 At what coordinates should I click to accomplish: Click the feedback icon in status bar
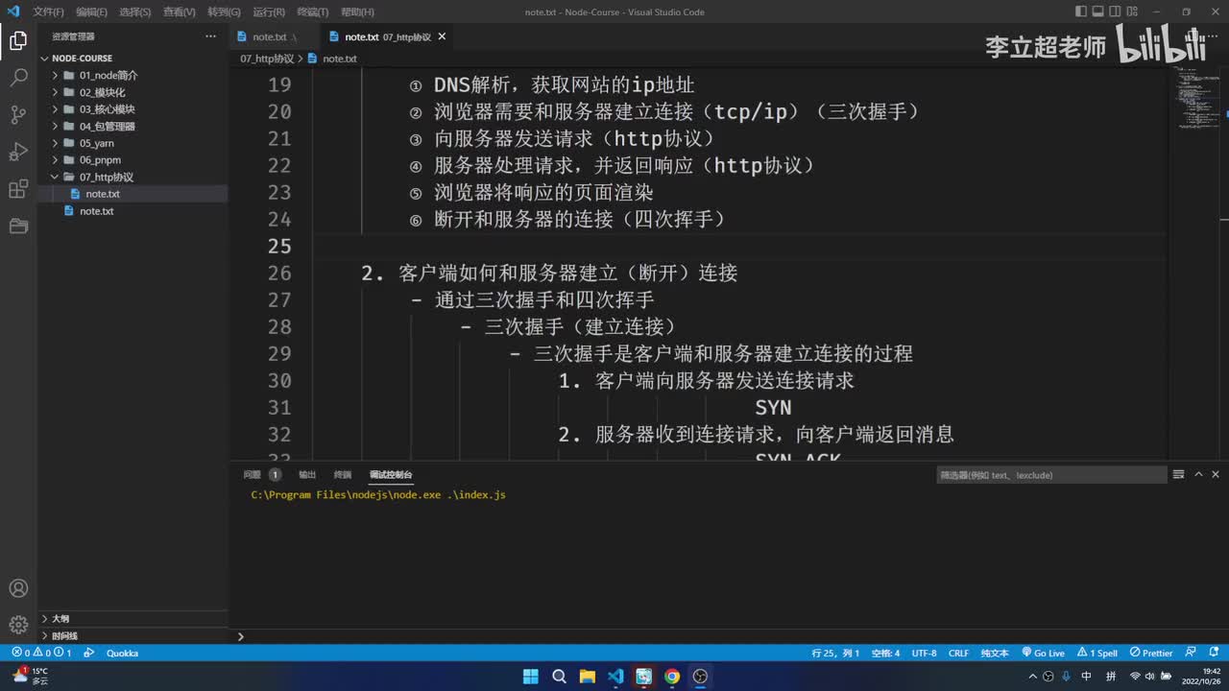(1192, 653)
